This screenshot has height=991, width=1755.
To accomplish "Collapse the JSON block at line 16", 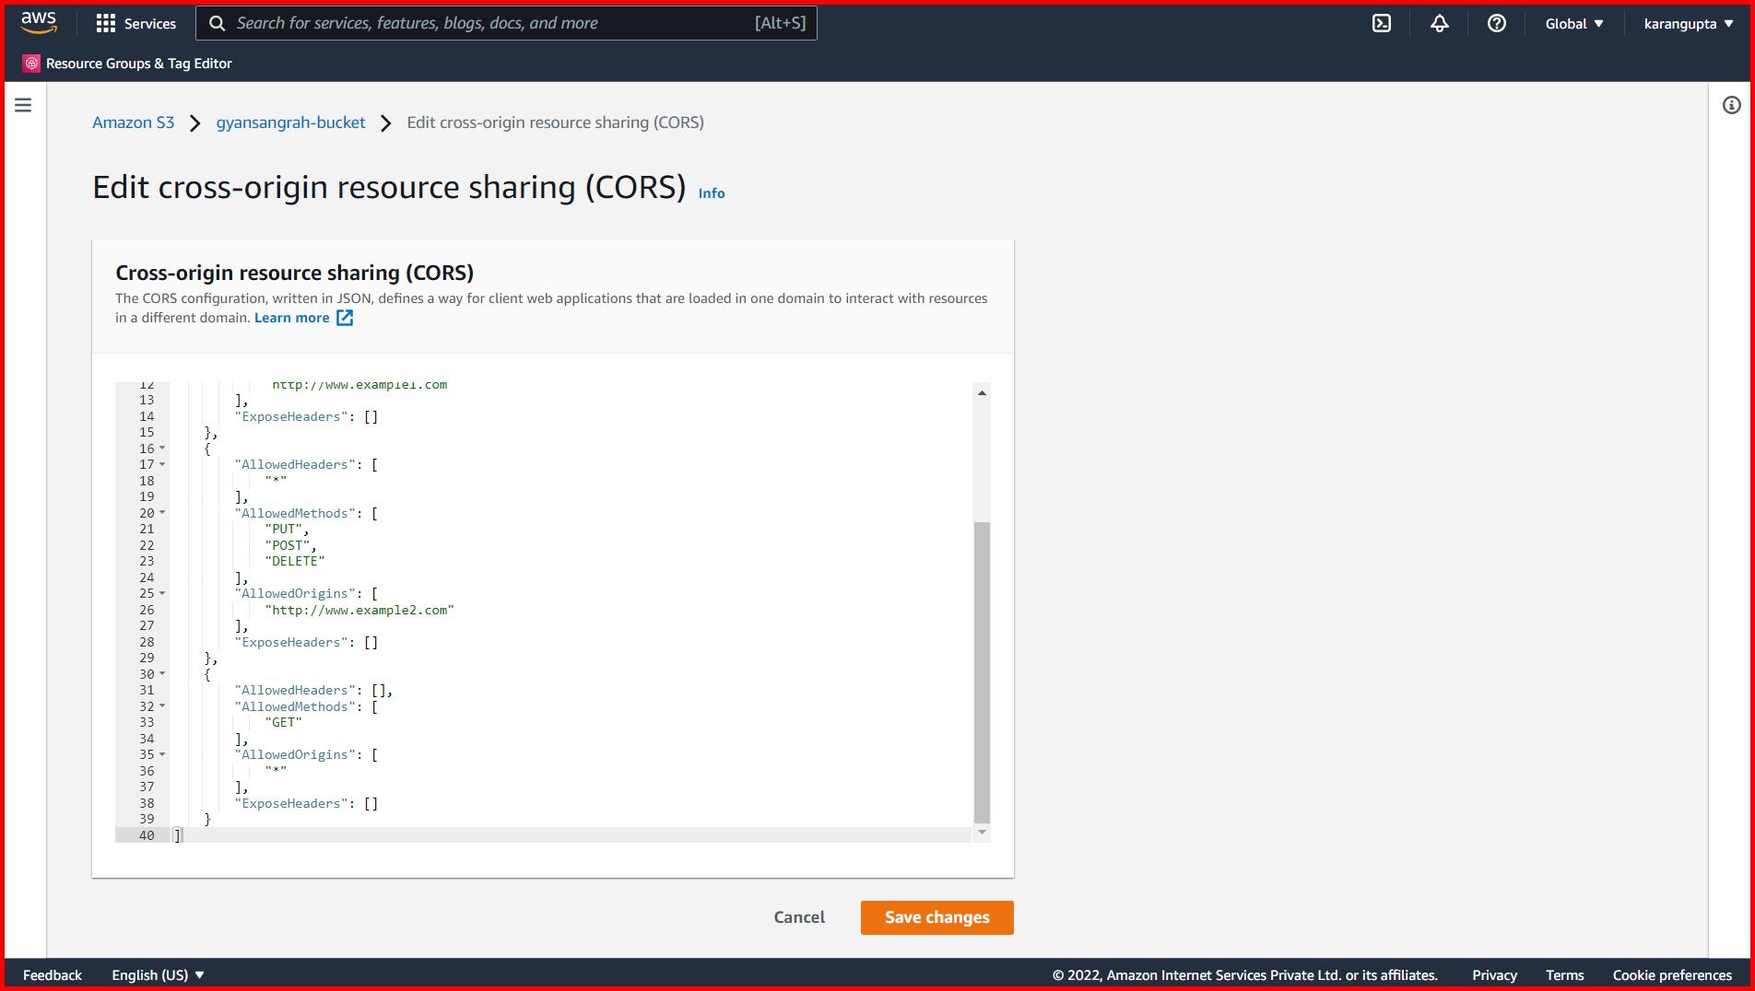I will (162, 449).
